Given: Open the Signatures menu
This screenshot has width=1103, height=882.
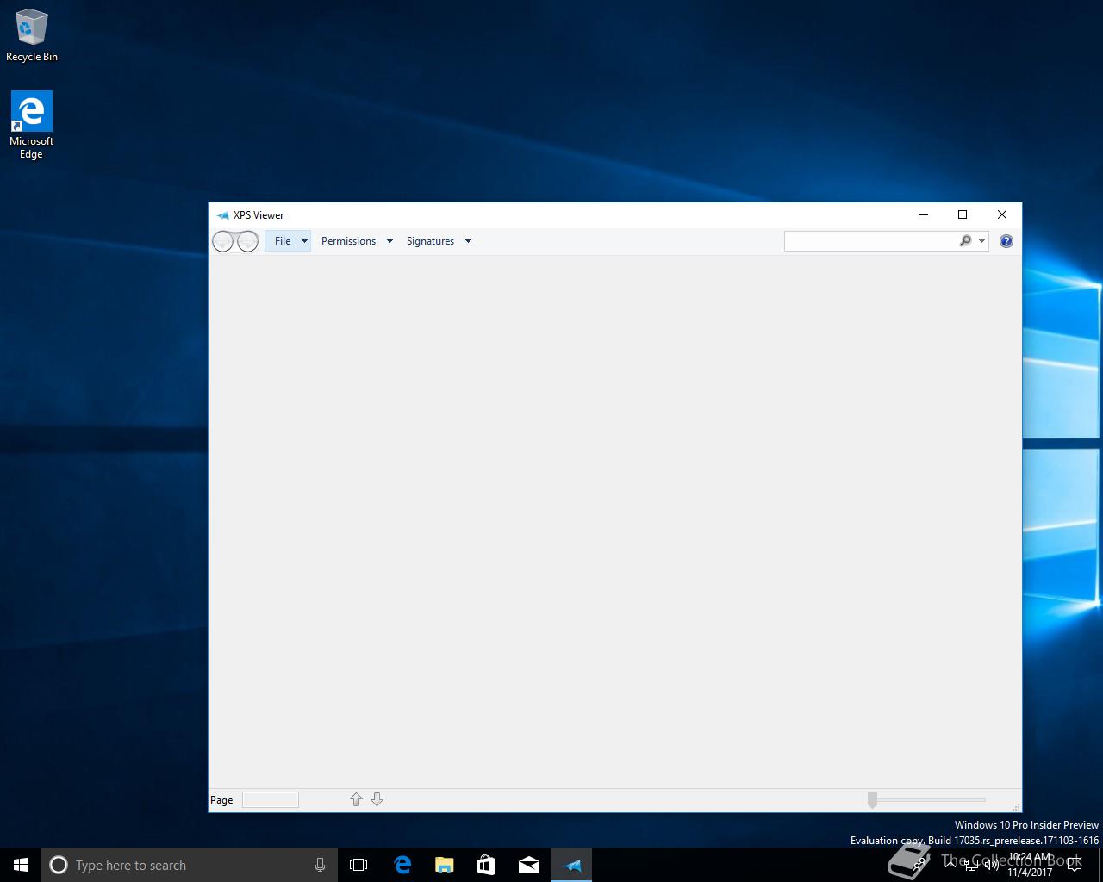Looking at the screenshot, I should [x=430, y=241].
